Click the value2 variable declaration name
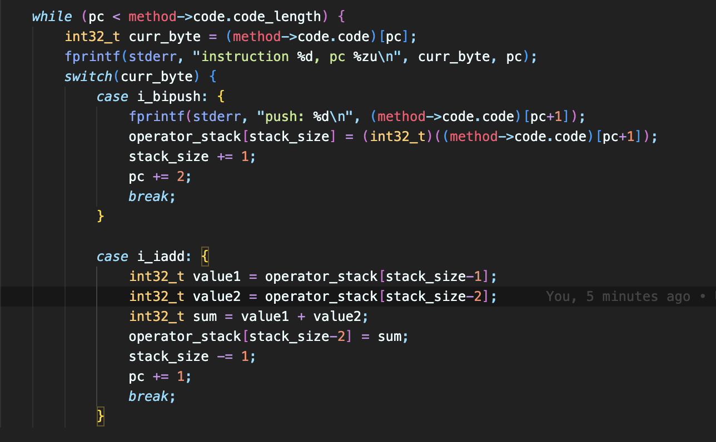This screenshot has height=442, width=716. coord(216,297)
